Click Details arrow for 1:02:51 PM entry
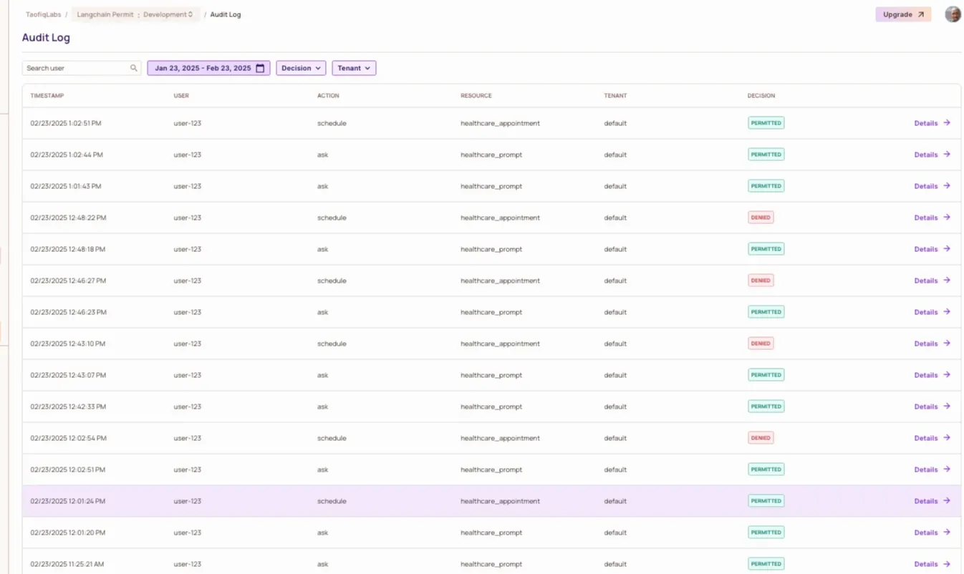The height and width of the screenshot is (574, 964). click(x=946, y=123)
